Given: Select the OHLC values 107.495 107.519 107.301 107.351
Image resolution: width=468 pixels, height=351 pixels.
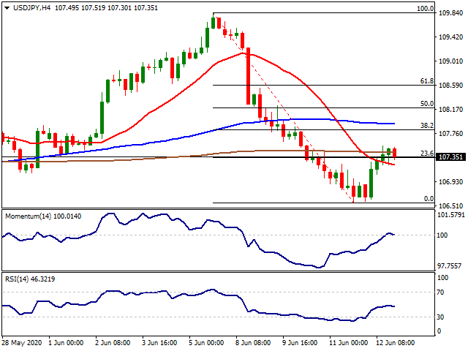Looking at the screenshot, I should (106, 8).
